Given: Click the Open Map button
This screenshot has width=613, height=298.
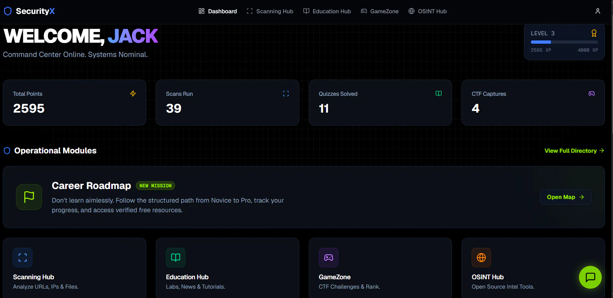Looking at the screenshot, I should (566, 197).
